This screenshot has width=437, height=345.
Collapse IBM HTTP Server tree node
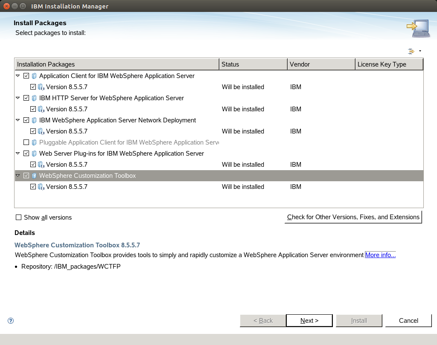point(18,98)
